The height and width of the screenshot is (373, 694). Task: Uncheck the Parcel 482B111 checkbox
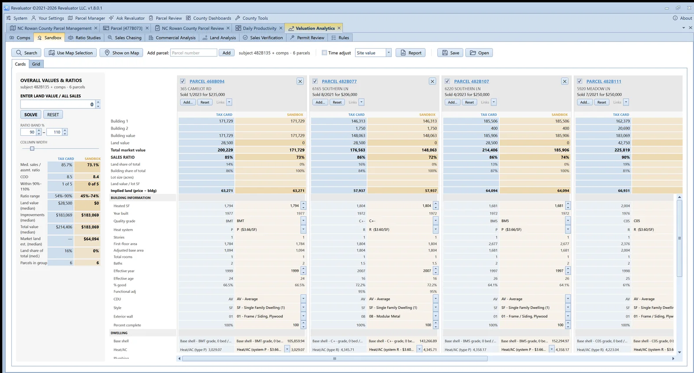tap(579, 81)
